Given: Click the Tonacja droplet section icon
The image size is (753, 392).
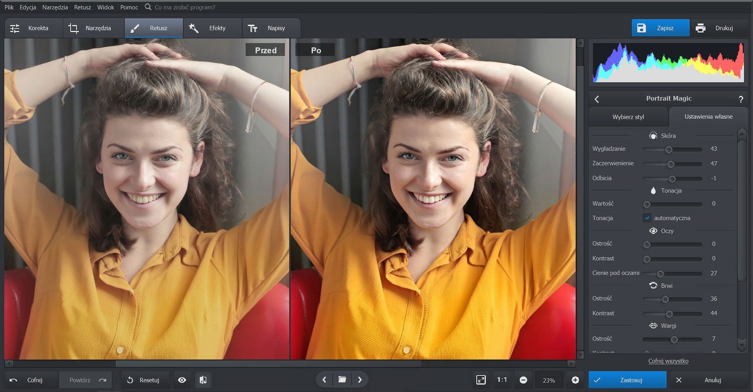Looking at the screenshot, I should tap(653, 191).
